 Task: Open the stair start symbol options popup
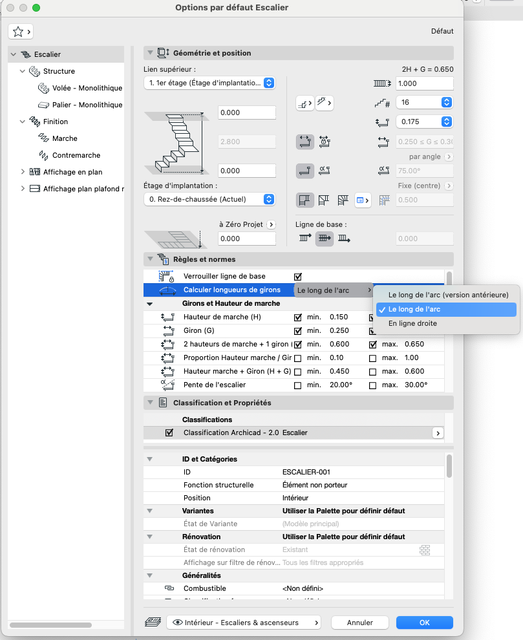[305, 103]
